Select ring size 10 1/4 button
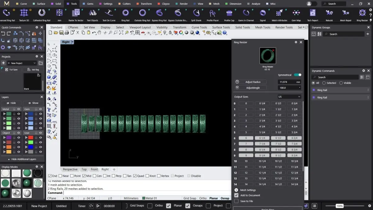The width and height of the screenshot is (373, 210). point(262,161)
